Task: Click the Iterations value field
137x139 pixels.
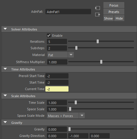Action: (x=57, y=41)
